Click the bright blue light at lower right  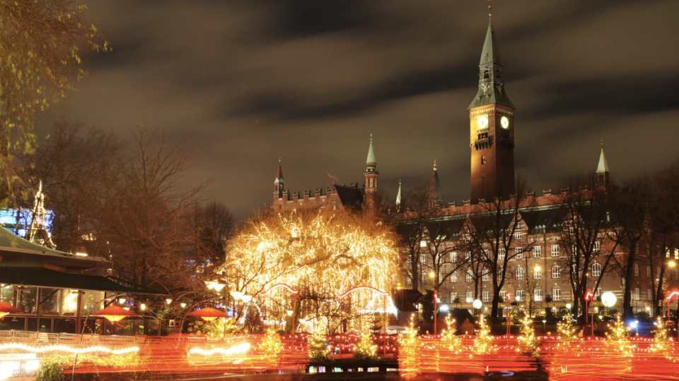point(634,324)
